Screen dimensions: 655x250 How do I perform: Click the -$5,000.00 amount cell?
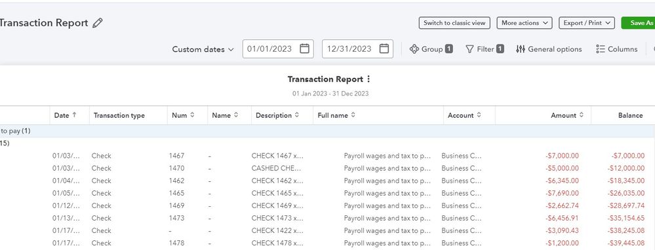[x=562, y=168]
